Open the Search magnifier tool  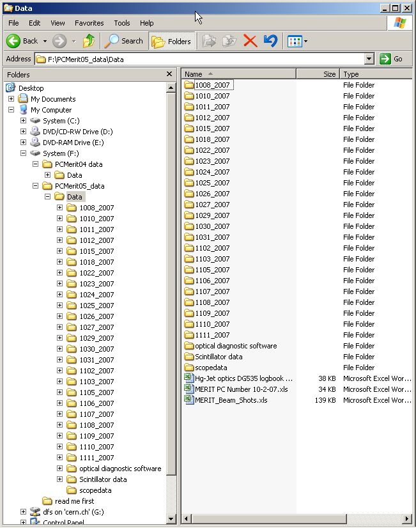pyautogui.click(x=123, y=41)
